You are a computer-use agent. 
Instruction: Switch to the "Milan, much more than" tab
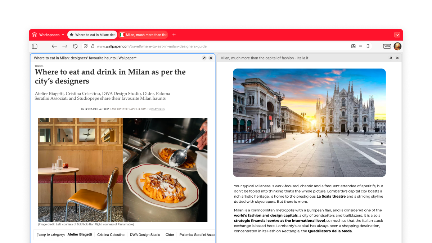point(143,35)
